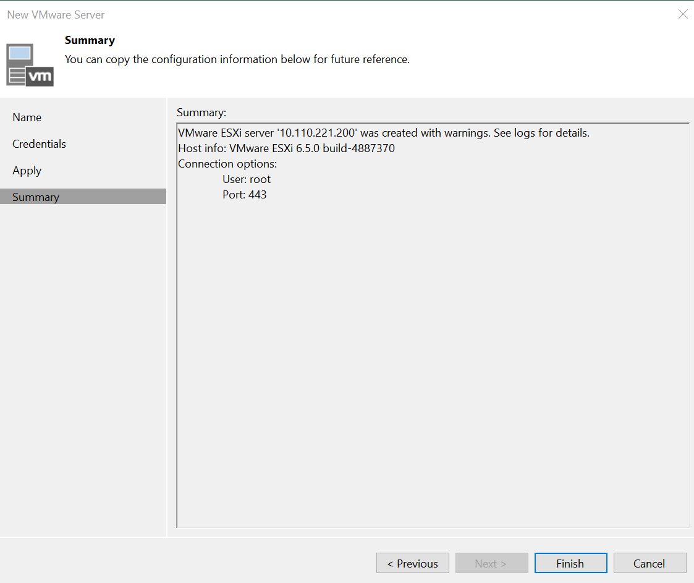This screenshot has width=694, height=583.
Task: Go to the Name wizard step
Action: [x=27, y=117]
